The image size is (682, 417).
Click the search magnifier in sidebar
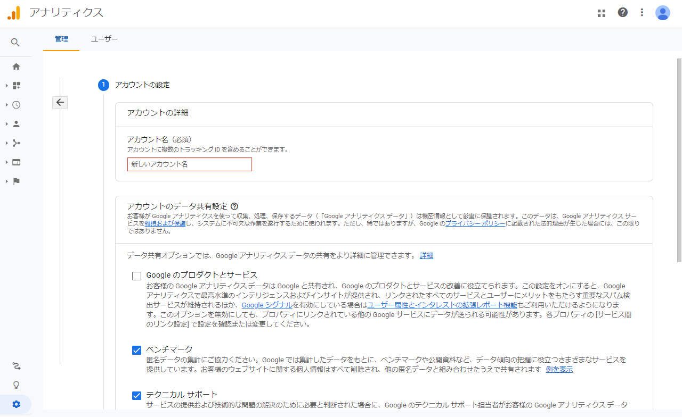click(15, 43)
